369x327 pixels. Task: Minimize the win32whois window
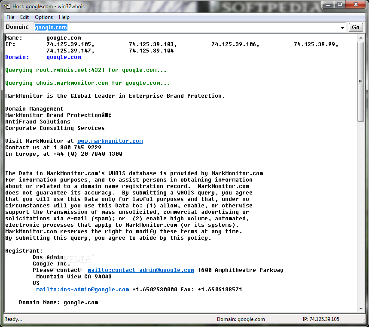pos(328,4)
